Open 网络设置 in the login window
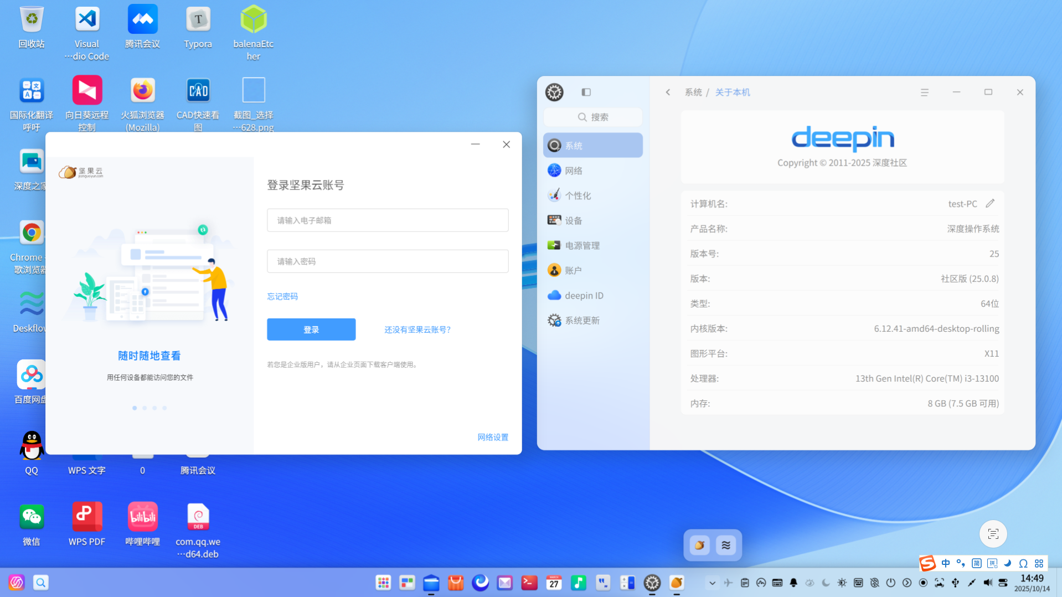 click(493, 437)
